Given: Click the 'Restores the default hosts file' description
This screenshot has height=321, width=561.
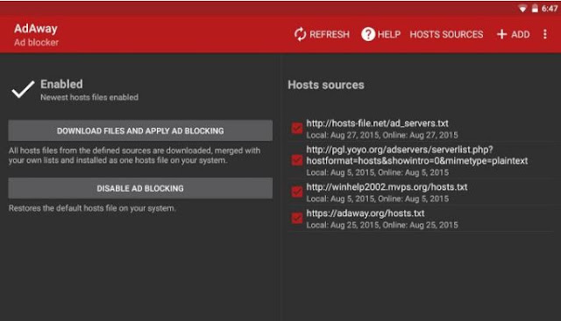Looking at the screenshot, I should click(92, 208).
